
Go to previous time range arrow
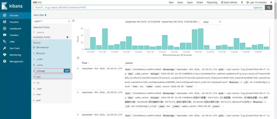(242, 3)
